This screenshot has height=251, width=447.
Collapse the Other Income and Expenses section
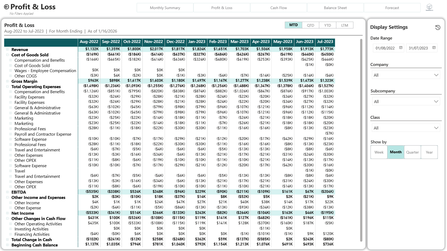(x=8, y=198)
